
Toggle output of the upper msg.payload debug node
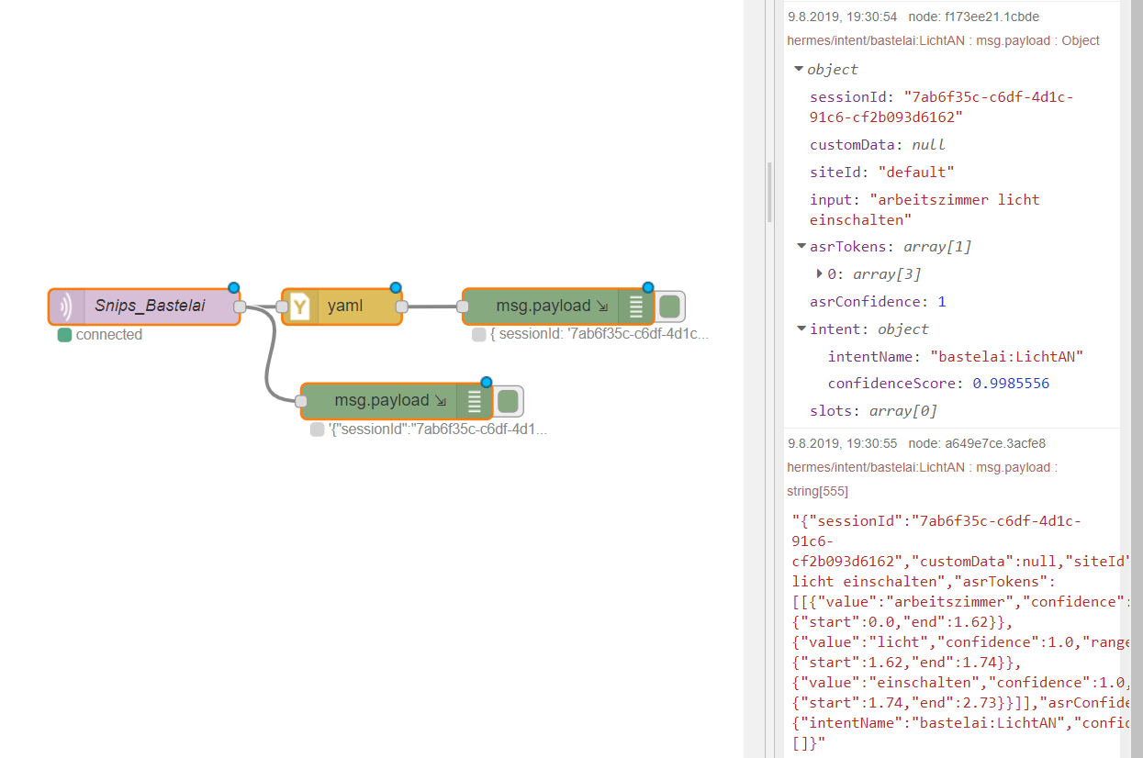click(x=670, y=307)
